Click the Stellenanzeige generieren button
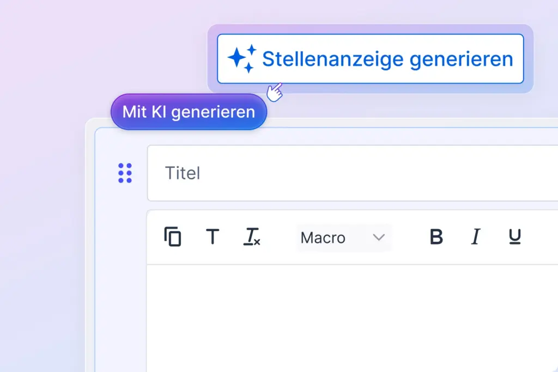 point(371,58)
